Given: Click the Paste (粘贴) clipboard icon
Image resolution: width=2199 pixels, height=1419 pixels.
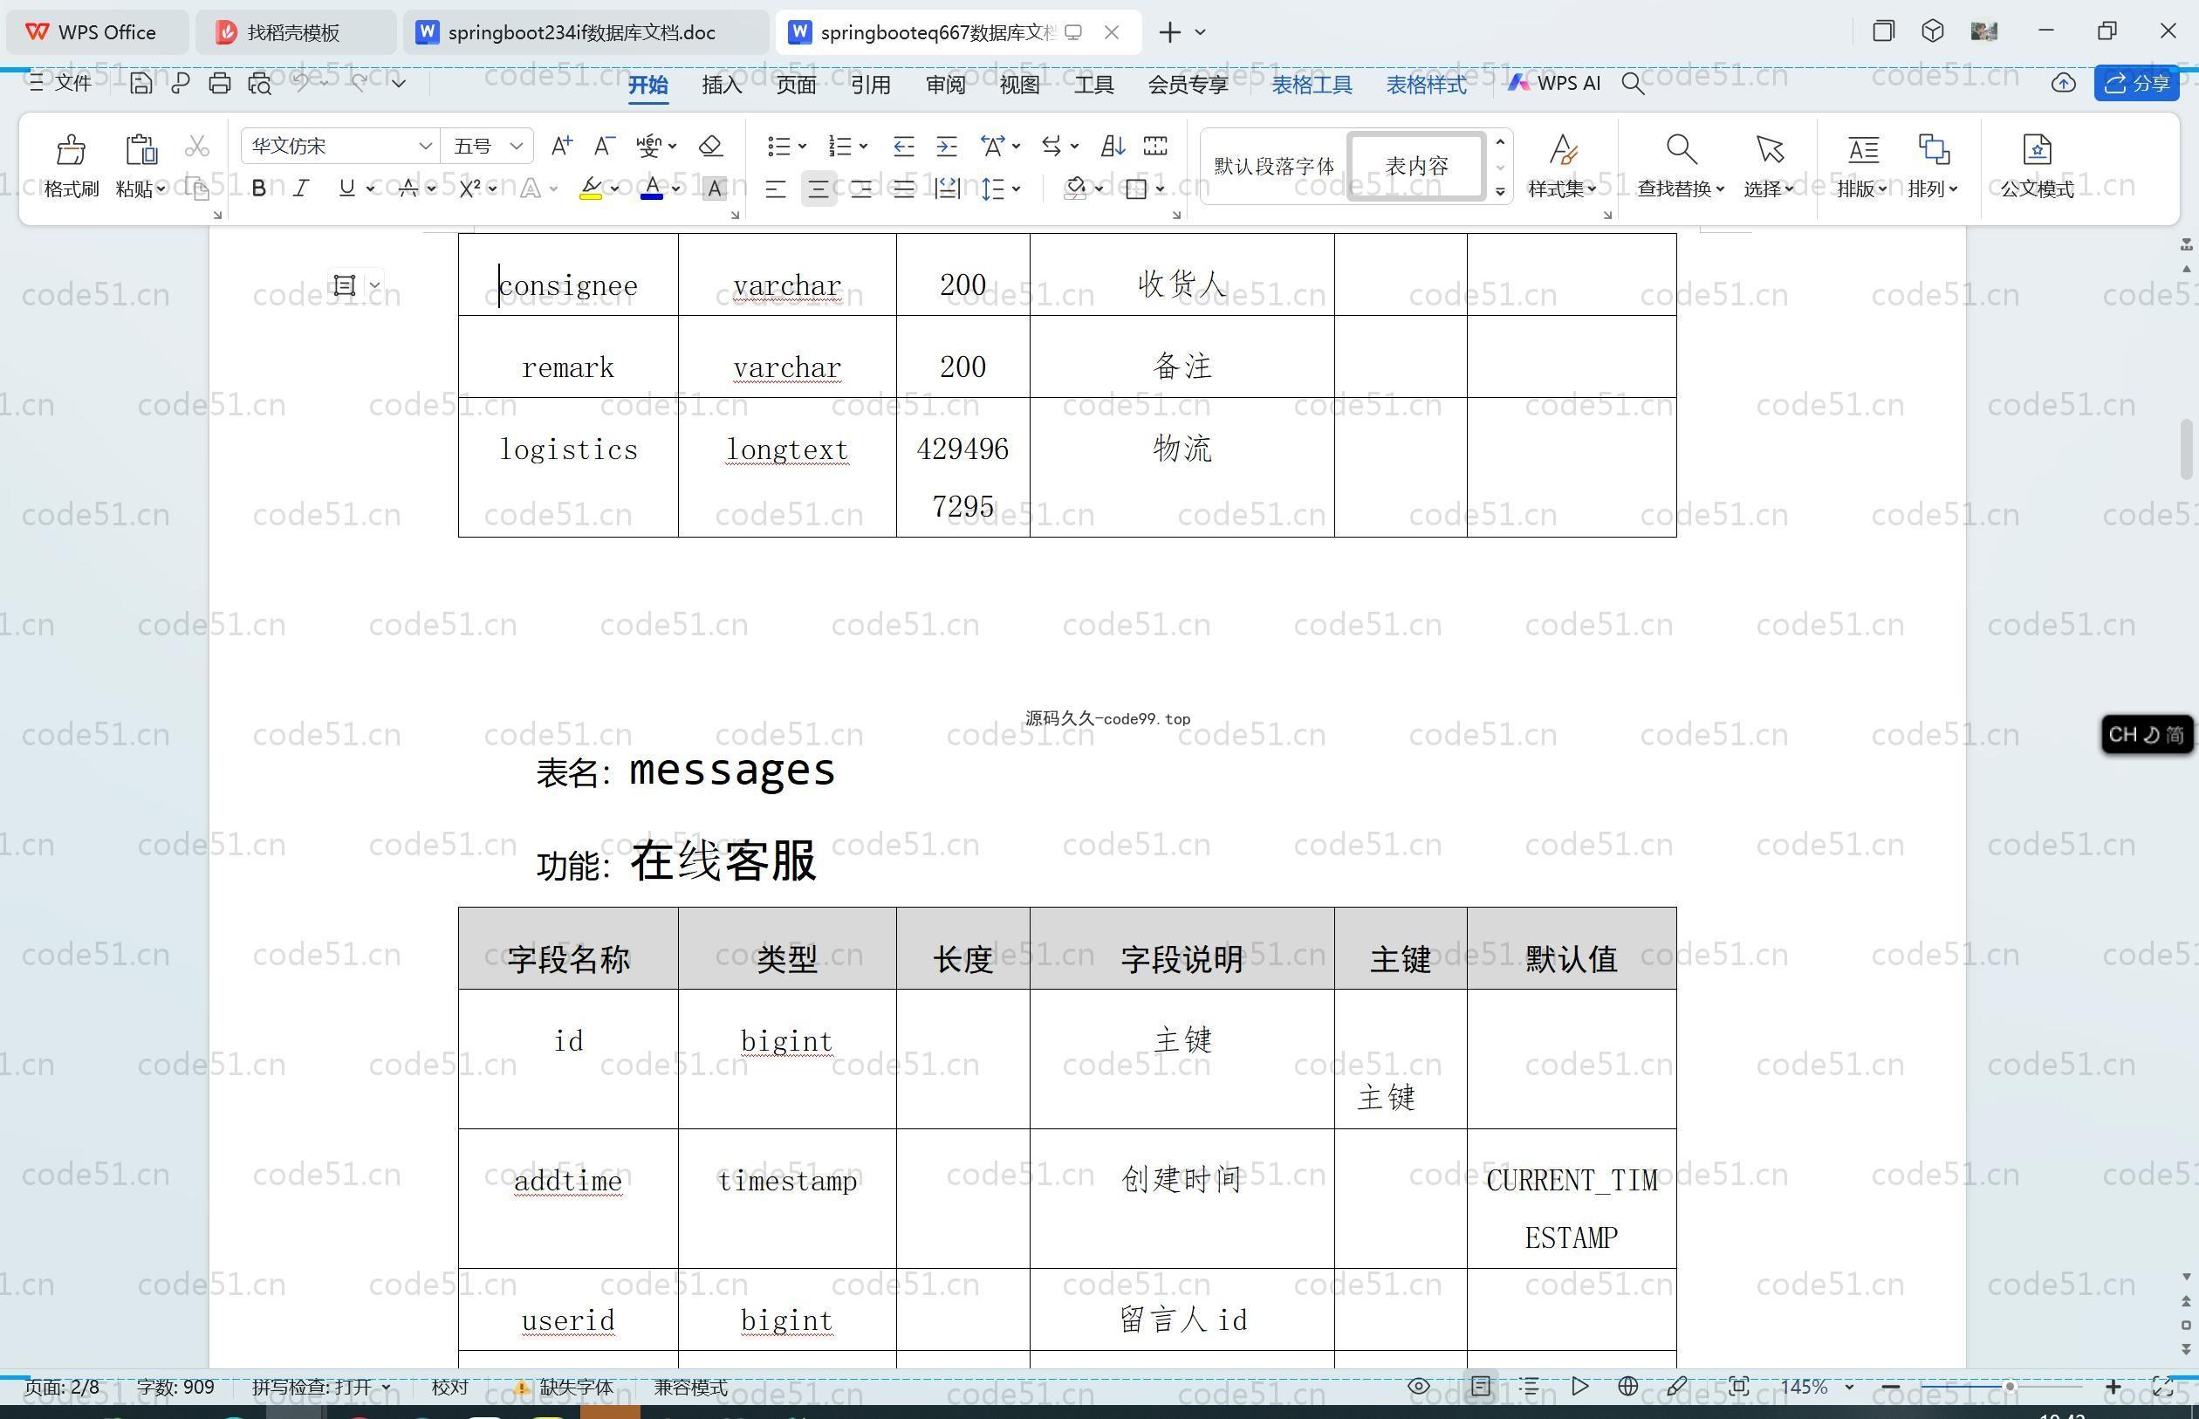Looking at the screenshot, I should click(141, 148).
